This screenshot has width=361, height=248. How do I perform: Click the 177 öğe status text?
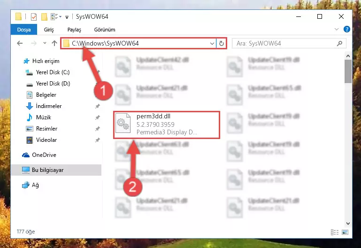pos(26,232)
